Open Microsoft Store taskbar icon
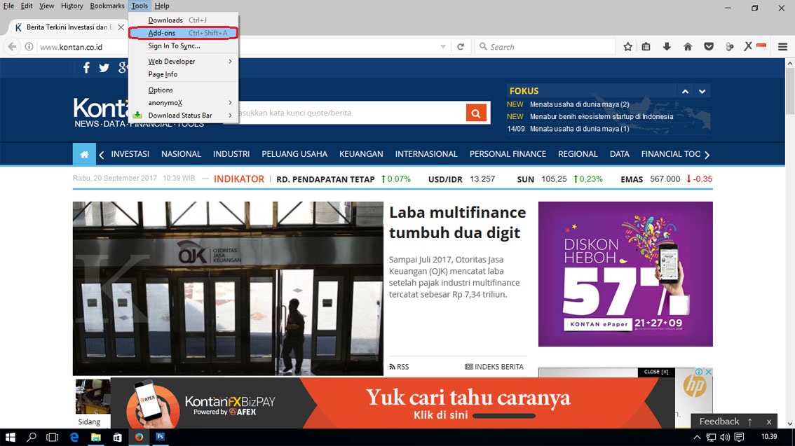Image resolution: width=795 pixels, height=446 pixels. pyautogui.click(x=117, y=437)
